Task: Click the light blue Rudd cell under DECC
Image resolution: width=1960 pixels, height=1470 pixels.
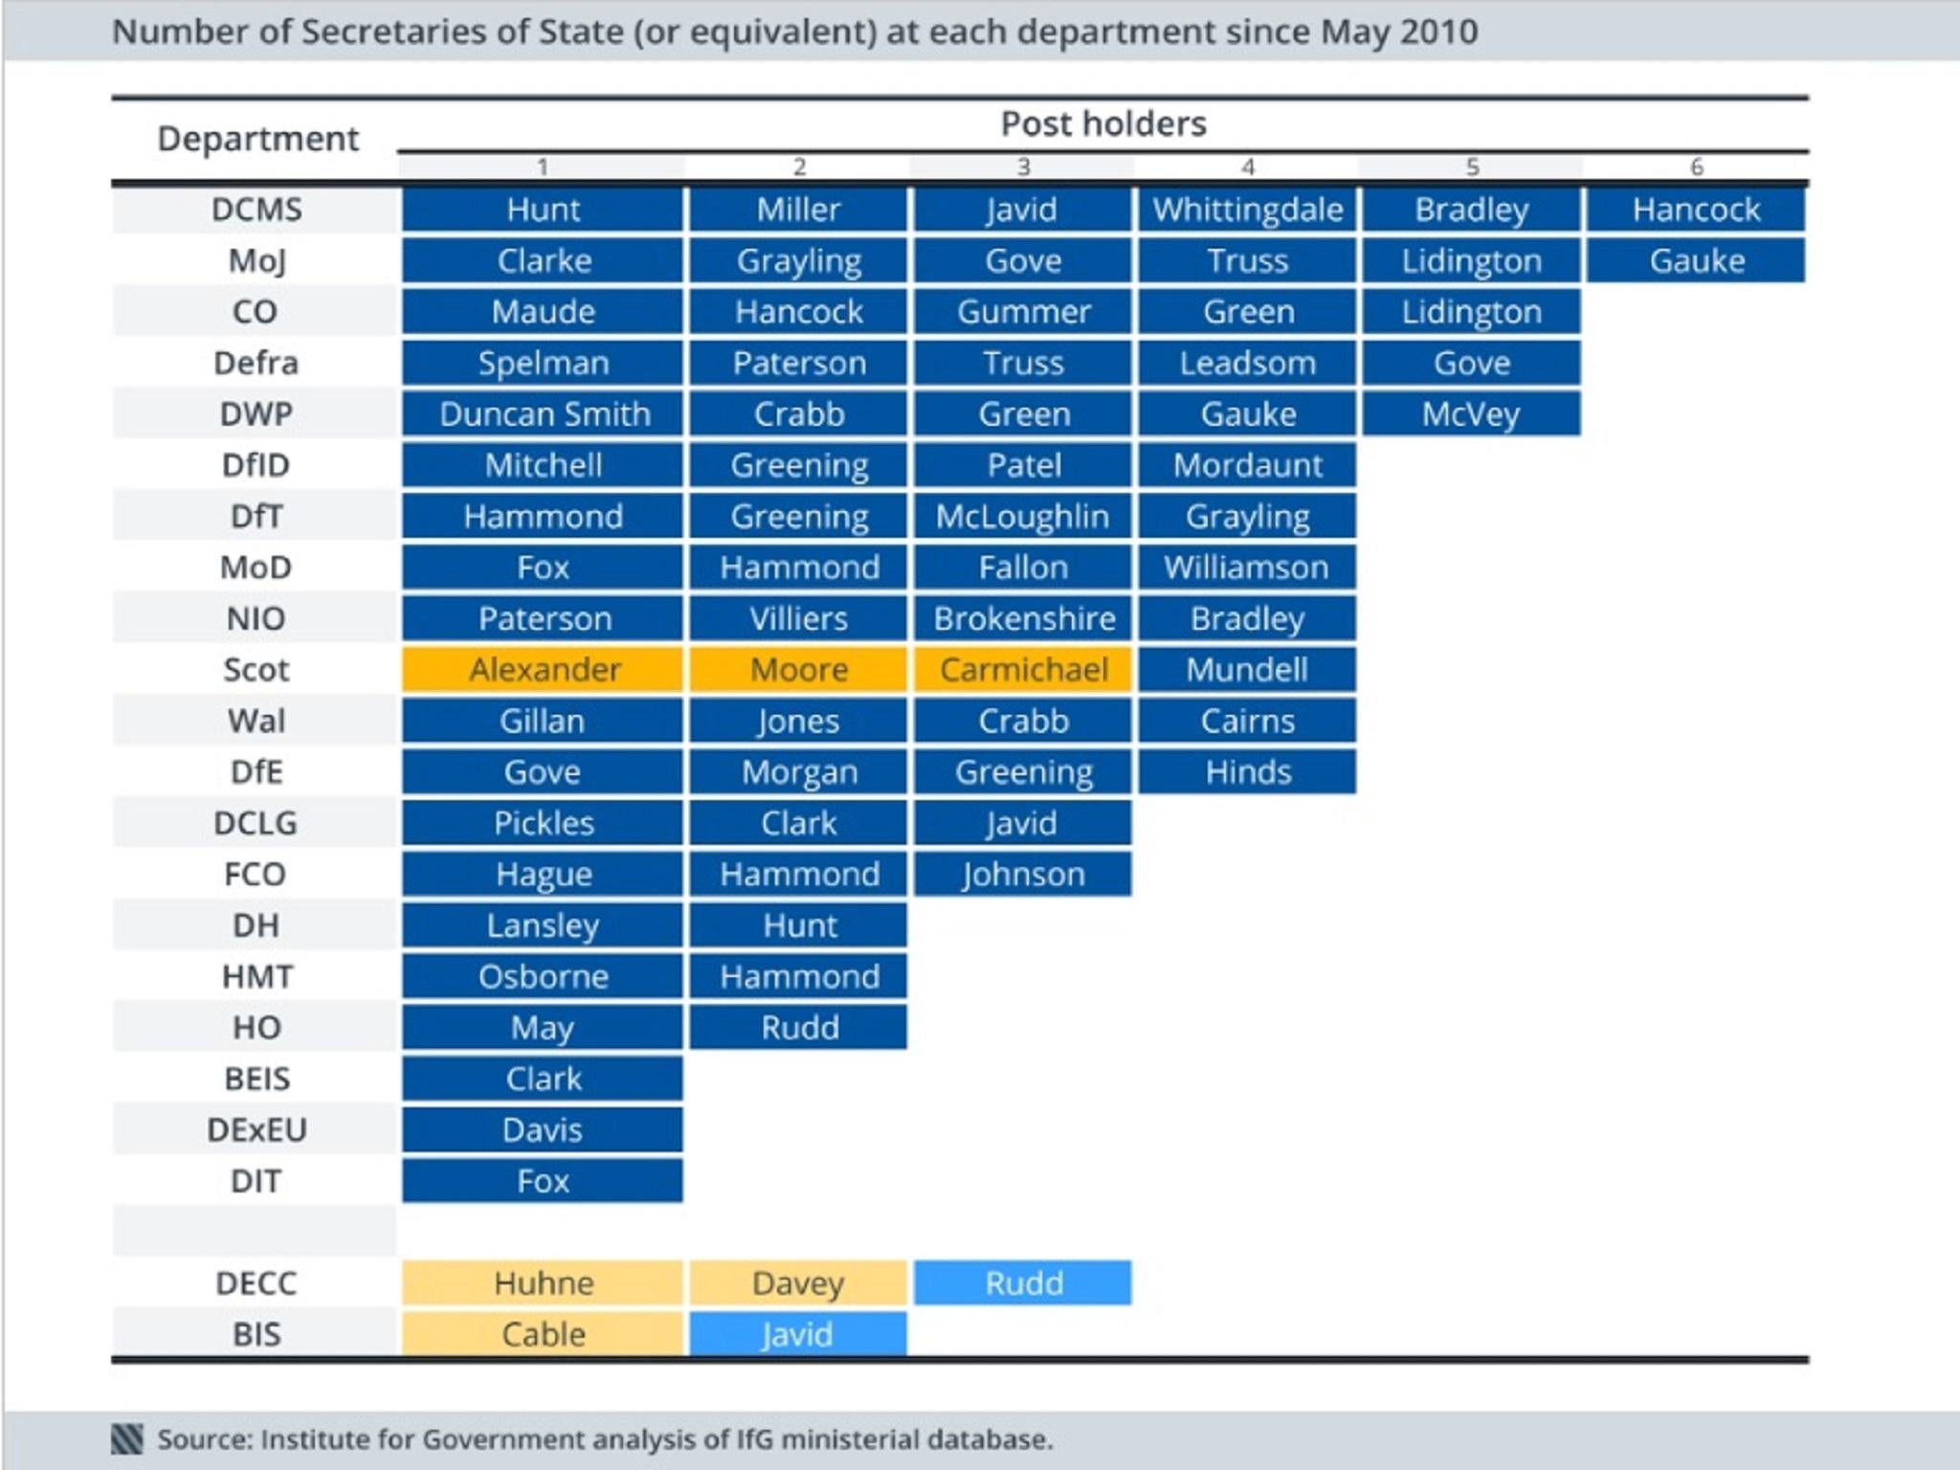Action: click(1022, 1282)
